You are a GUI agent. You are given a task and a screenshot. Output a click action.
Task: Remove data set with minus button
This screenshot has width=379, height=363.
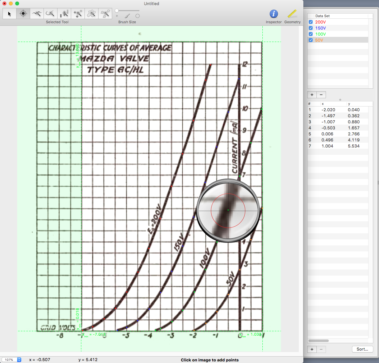[x=321, y=95]
